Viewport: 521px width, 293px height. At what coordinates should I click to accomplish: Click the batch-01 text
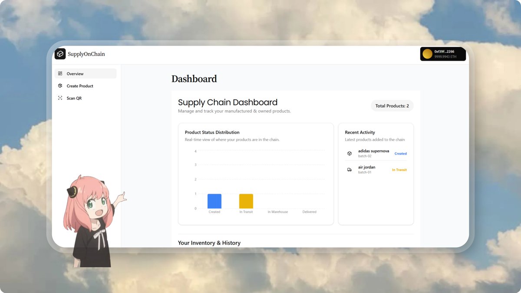tap(365, 172)
